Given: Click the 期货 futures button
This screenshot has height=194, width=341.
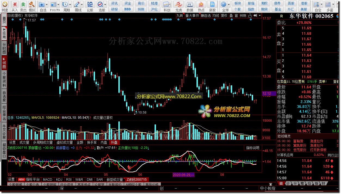Looking at the screenshot, I should tap(264, 9).
